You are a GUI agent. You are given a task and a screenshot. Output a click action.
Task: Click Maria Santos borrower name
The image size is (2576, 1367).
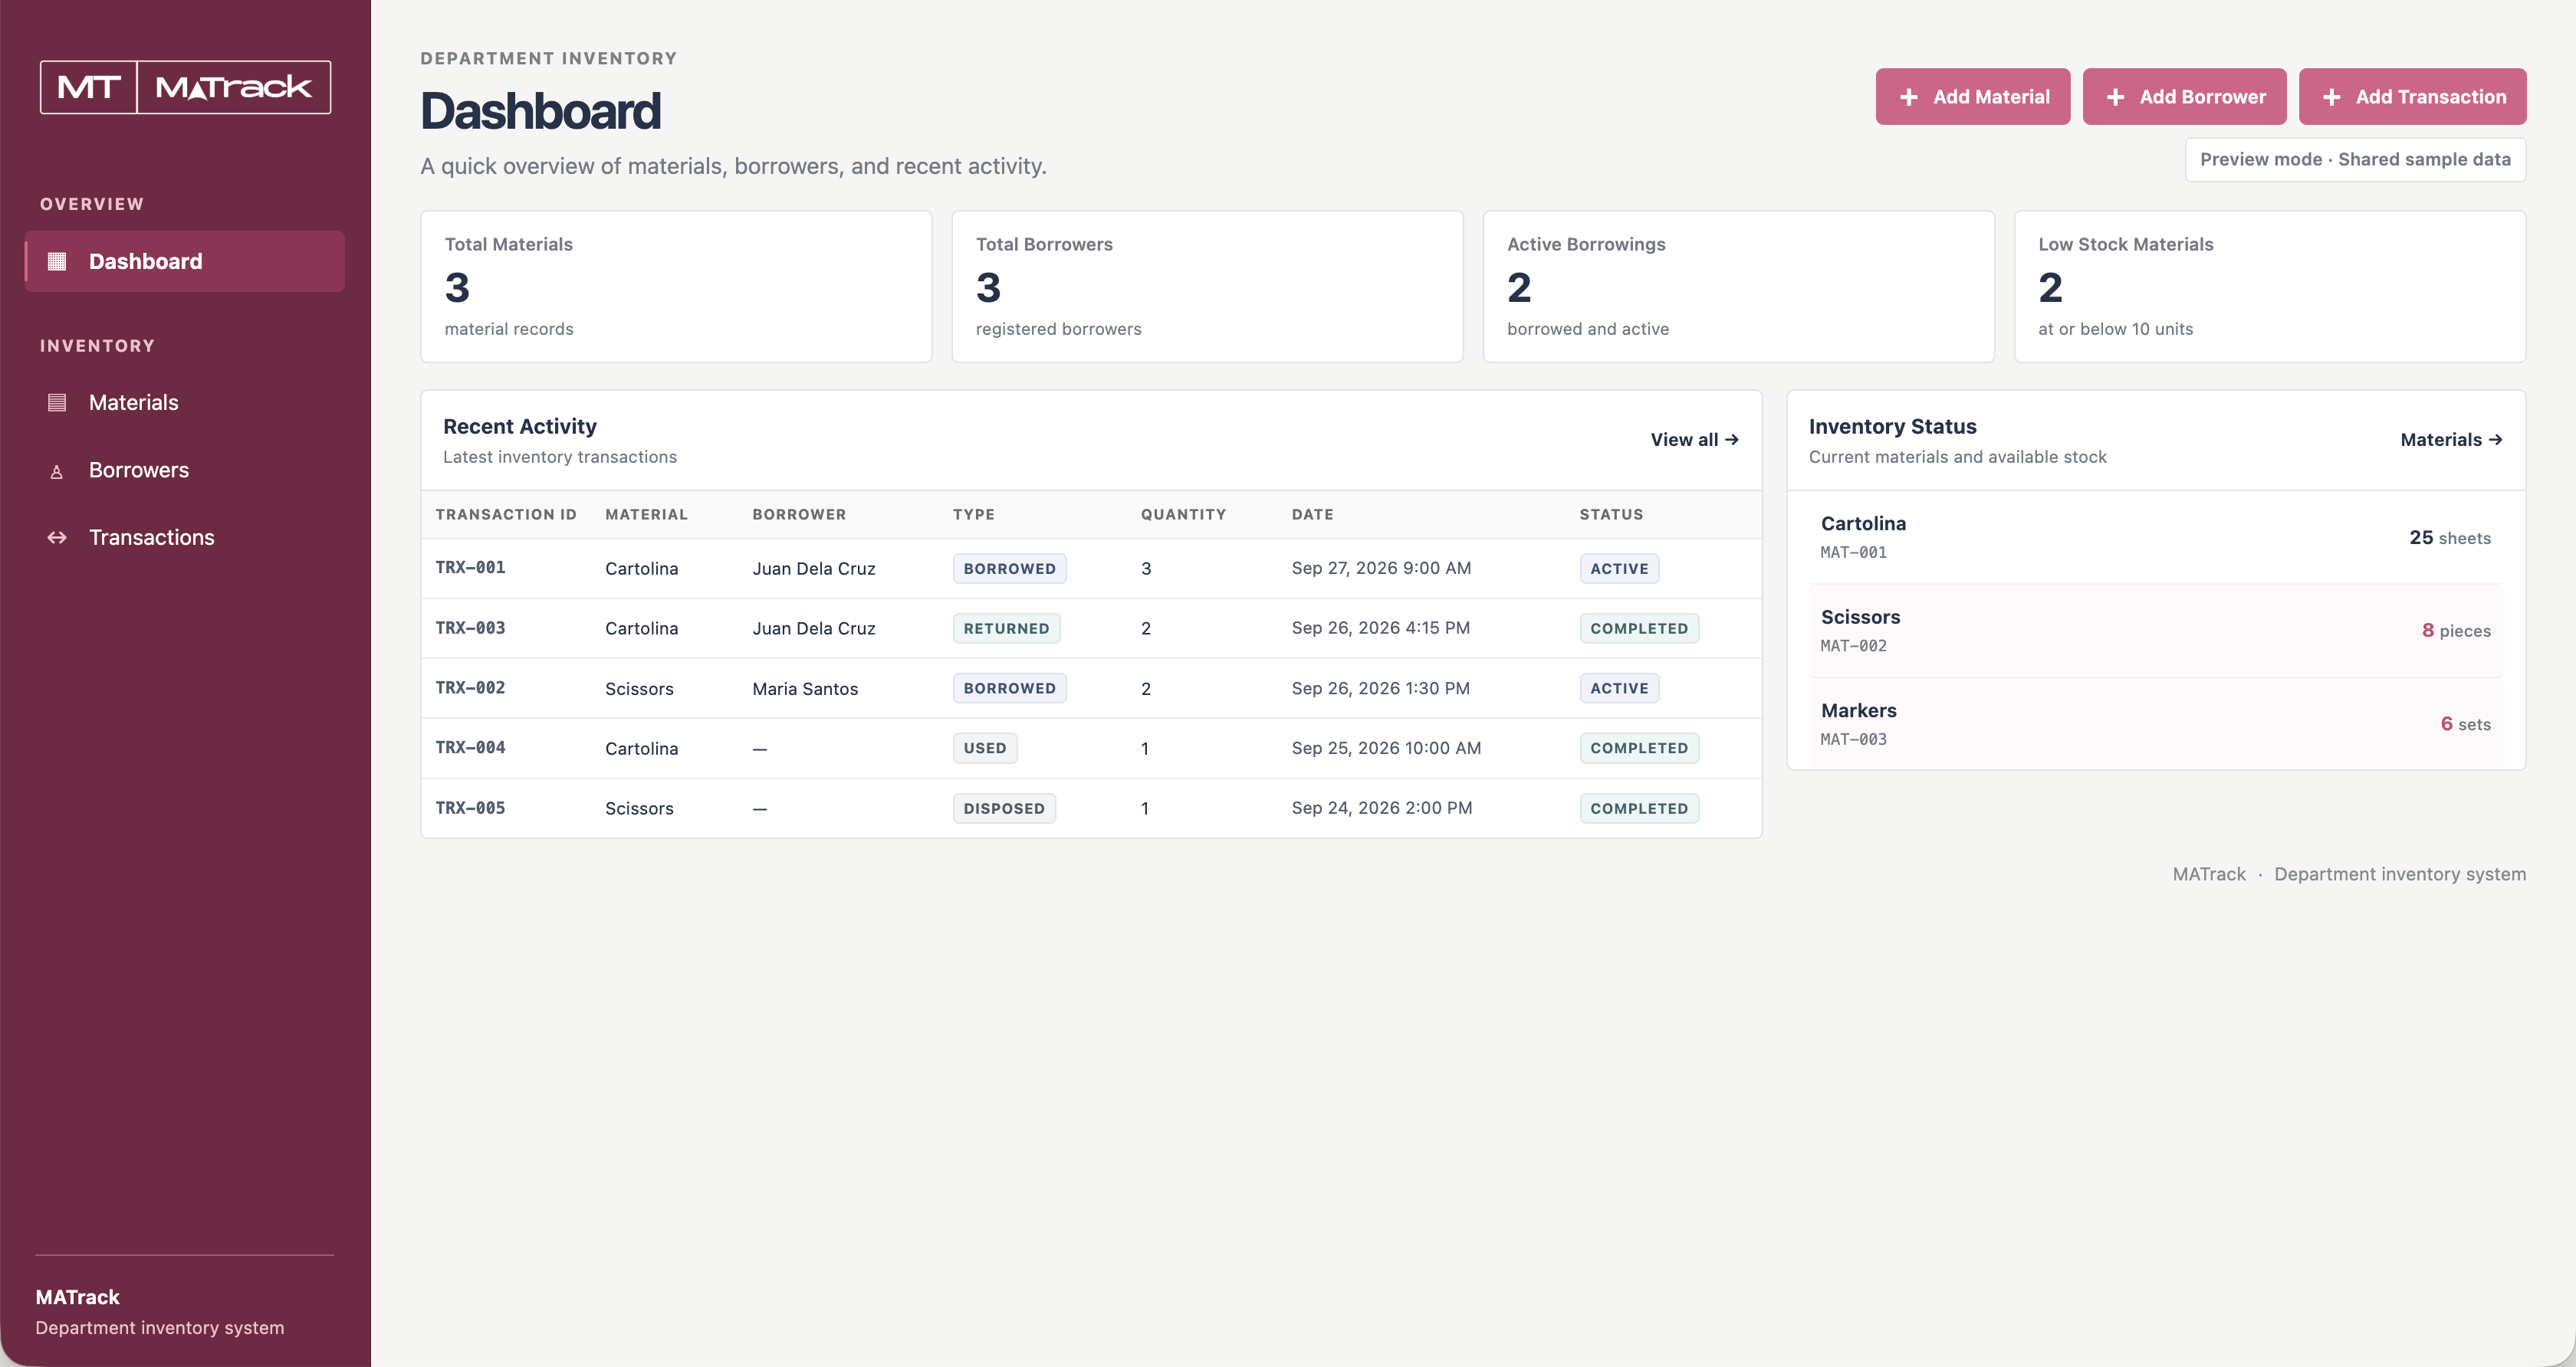coord(805,689)
